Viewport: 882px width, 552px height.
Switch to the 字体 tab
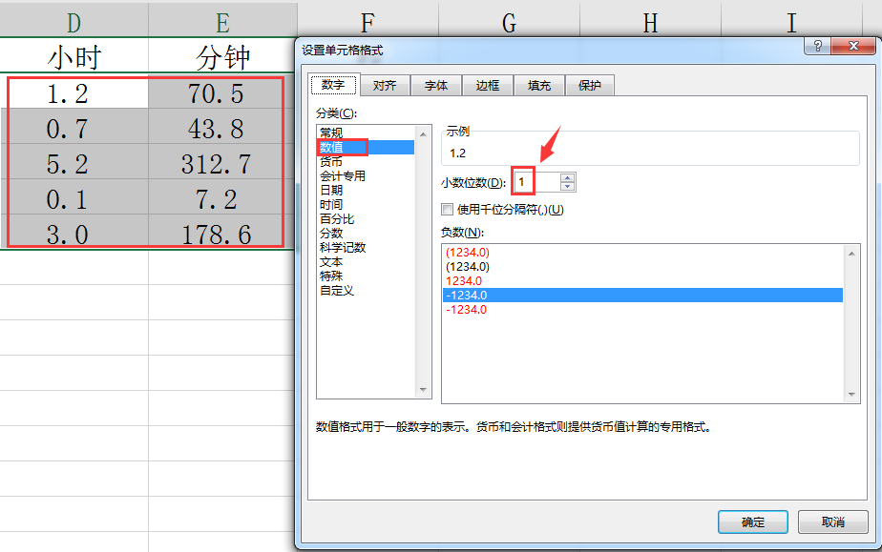(x=436, y=86)
